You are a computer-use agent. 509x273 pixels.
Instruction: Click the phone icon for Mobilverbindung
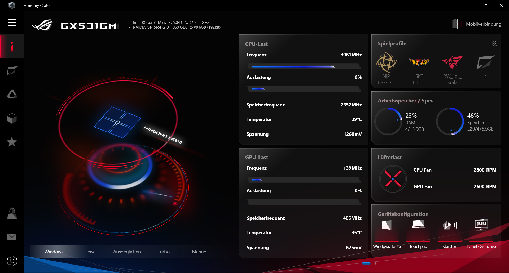[x=455, y=24]
